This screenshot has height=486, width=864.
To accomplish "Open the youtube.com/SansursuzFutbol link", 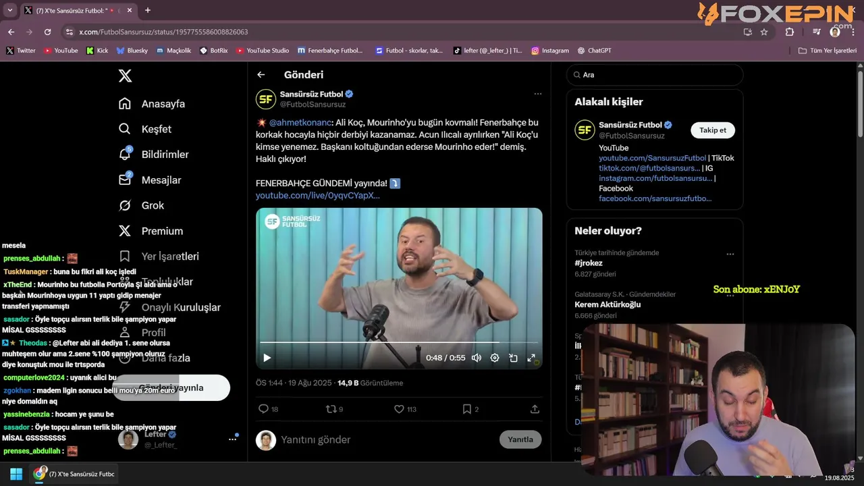I will pos(652,158).
